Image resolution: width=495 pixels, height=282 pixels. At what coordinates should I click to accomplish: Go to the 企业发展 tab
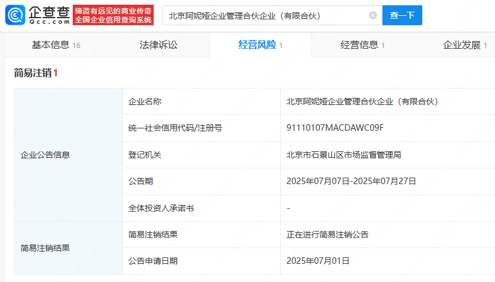point(465,45)
